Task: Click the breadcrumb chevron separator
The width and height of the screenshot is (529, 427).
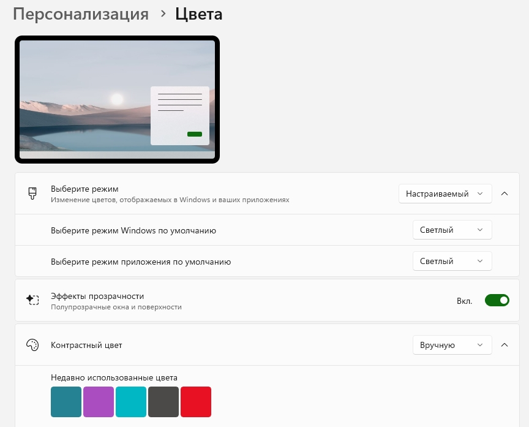Action: pos(163,13)
